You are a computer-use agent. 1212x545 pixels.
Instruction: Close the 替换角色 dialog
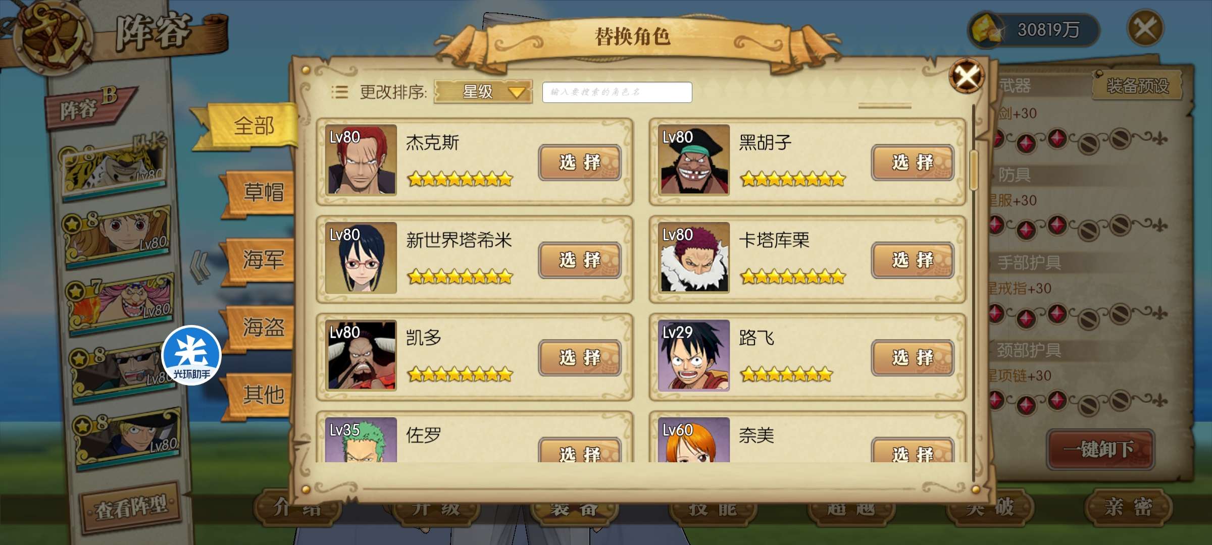[967, 77]
